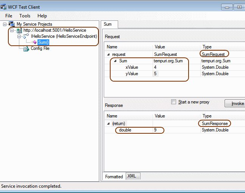Collapse the request row in Request grid
Image resolution: width=245 pixels, height=193 pixels.
109,54
